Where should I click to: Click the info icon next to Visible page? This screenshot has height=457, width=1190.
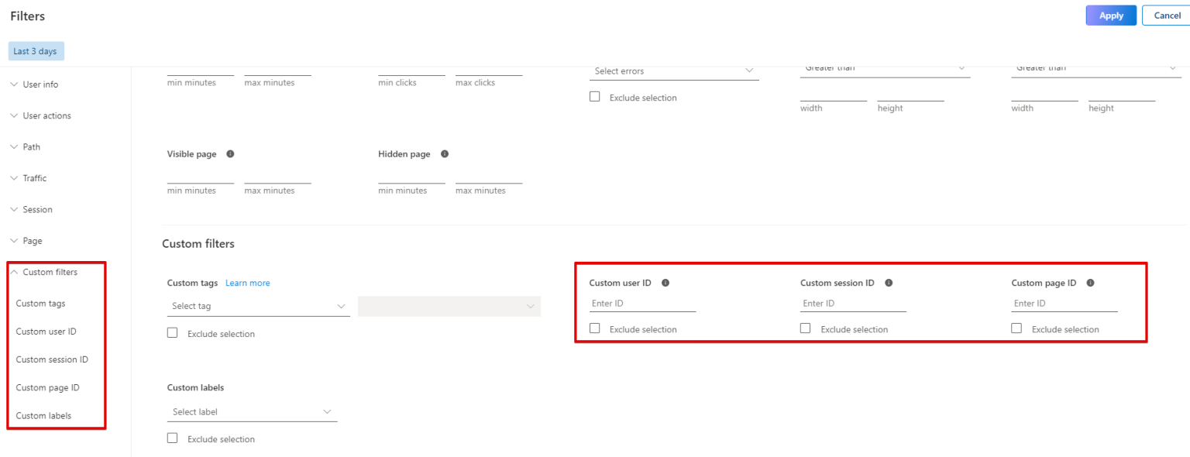coord(230,153)
